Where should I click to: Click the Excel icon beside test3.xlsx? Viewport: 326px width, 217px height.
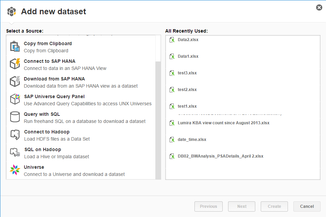tap(172, 73)
